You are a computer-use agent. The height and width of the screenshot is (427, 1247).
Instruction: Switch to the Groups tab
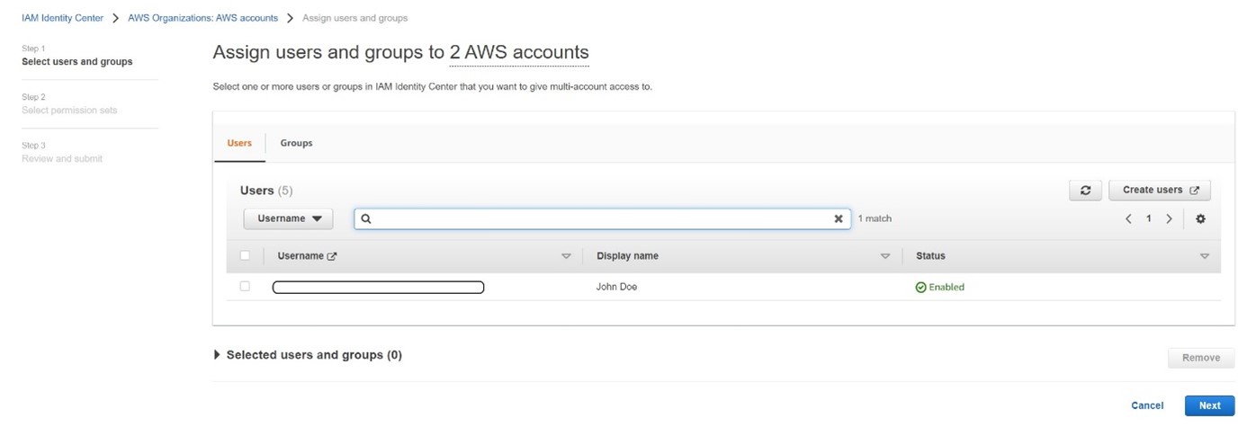click(x=296, y=143)
